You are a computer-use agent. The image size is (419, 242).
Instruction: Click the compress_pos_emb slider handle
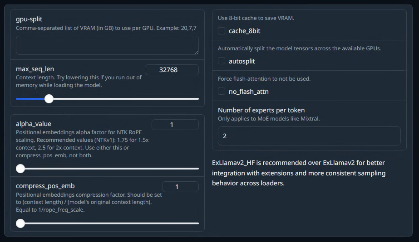click(20, 223)
